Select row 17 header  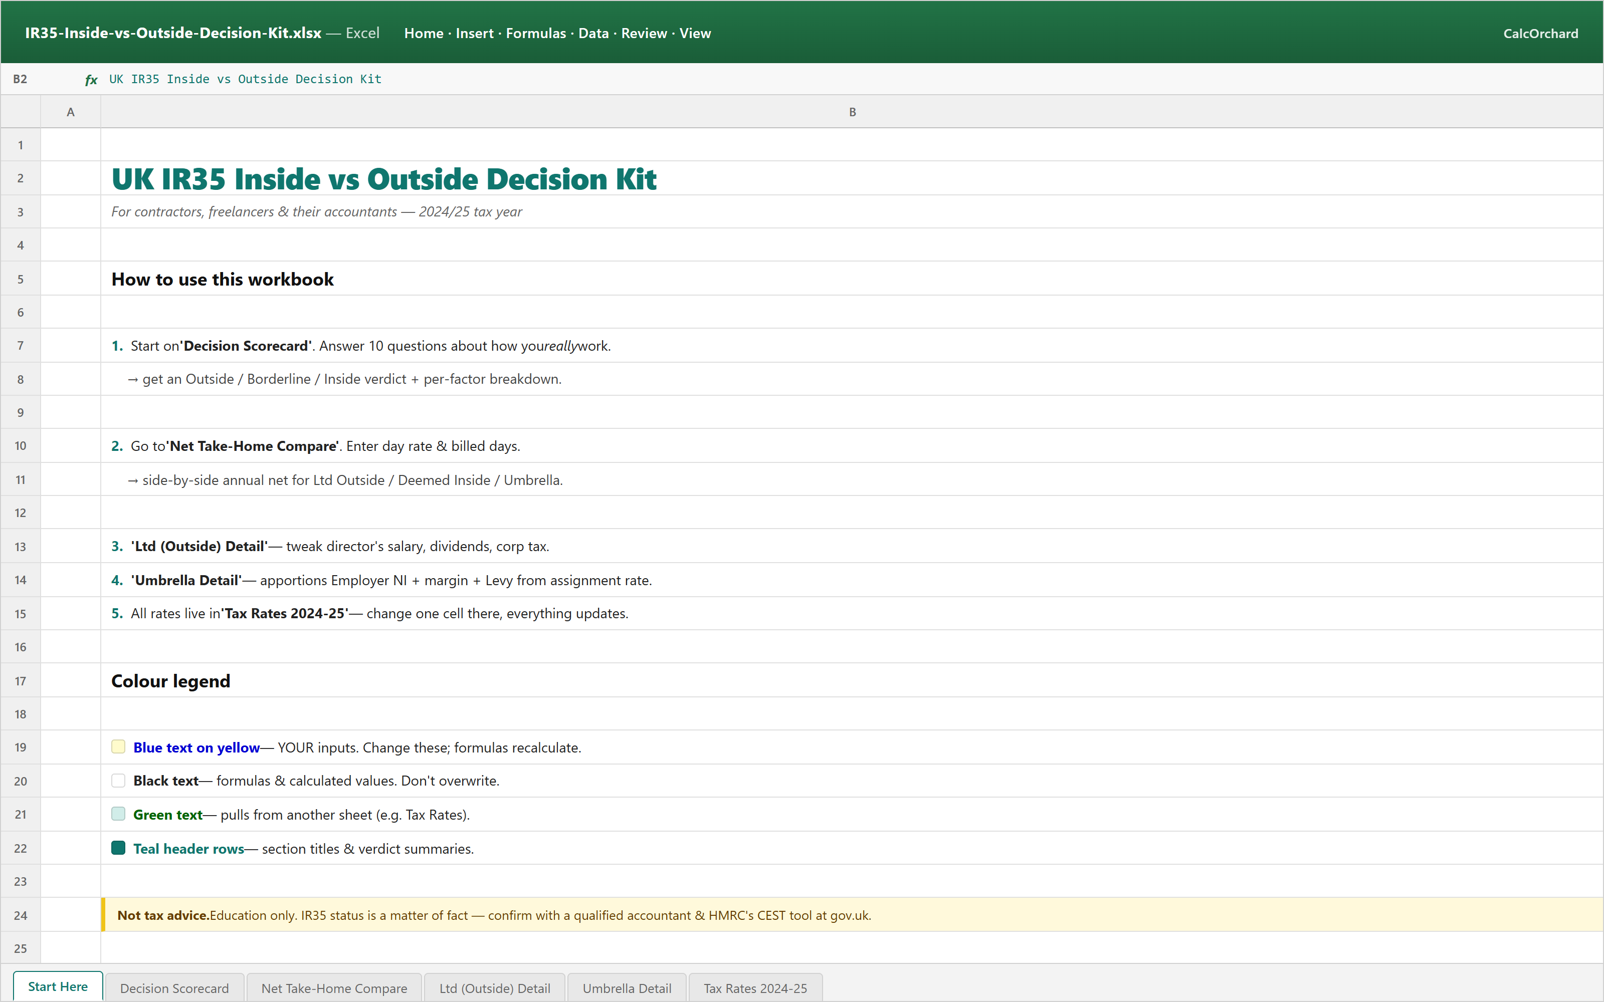coord(21,681)
